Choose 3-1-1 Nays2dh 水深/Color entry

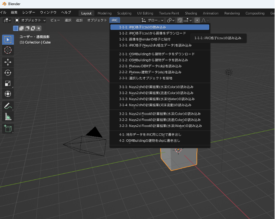160,87
